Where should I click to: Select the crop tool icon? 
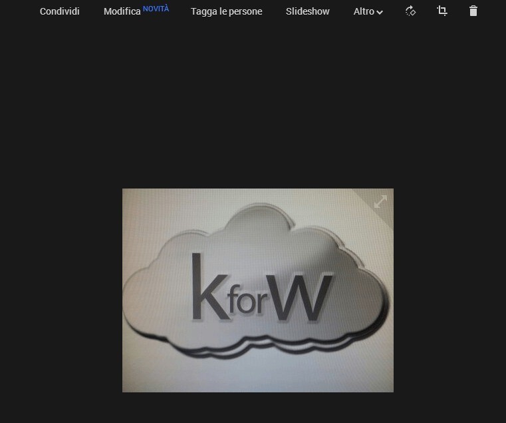tap(442, 11)
